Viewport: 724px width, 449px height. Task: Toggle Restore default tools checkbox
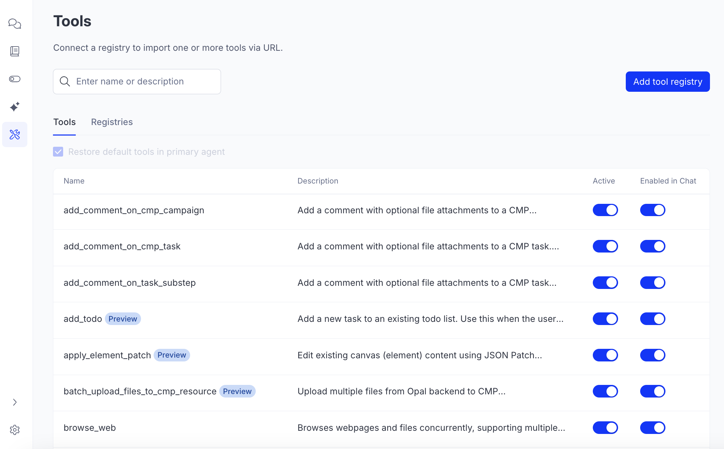[58, 152]
